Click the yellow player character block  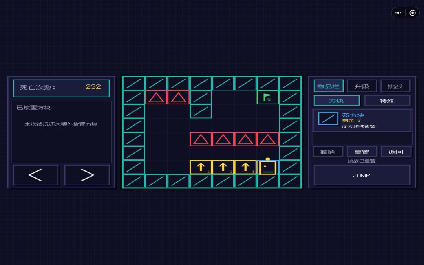268,167
